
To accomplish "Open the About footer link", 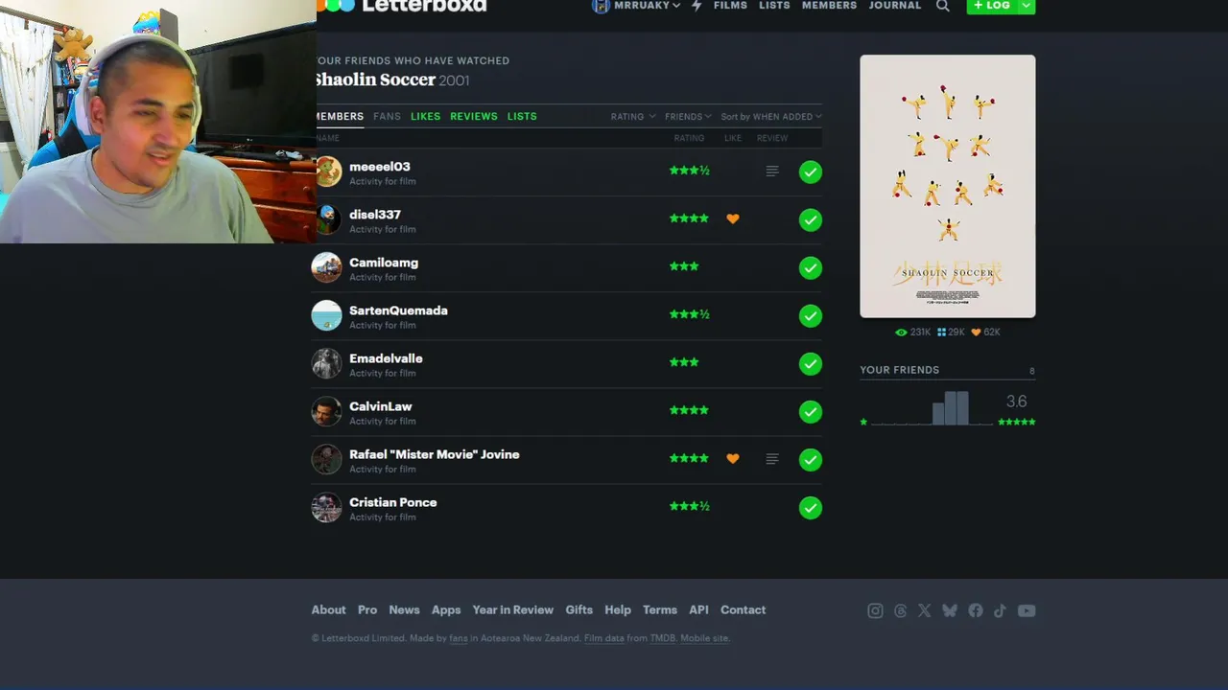I will pos(328,610).
